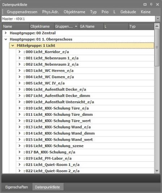This screenshot has width=162, height=193.
Task: Sort by GA Name column header
Action: [91, 26]
